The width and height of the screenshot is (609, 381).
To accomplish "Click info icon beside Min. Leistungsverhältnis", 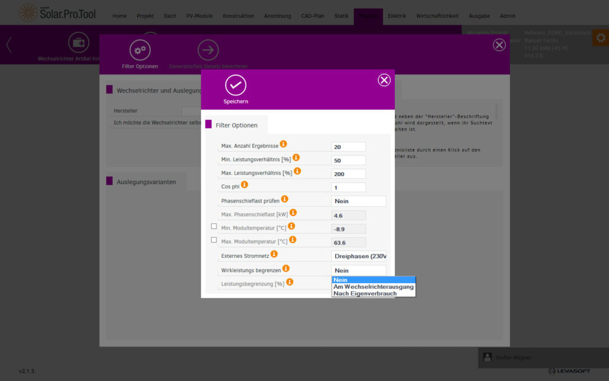I will [x=296, y=158].
